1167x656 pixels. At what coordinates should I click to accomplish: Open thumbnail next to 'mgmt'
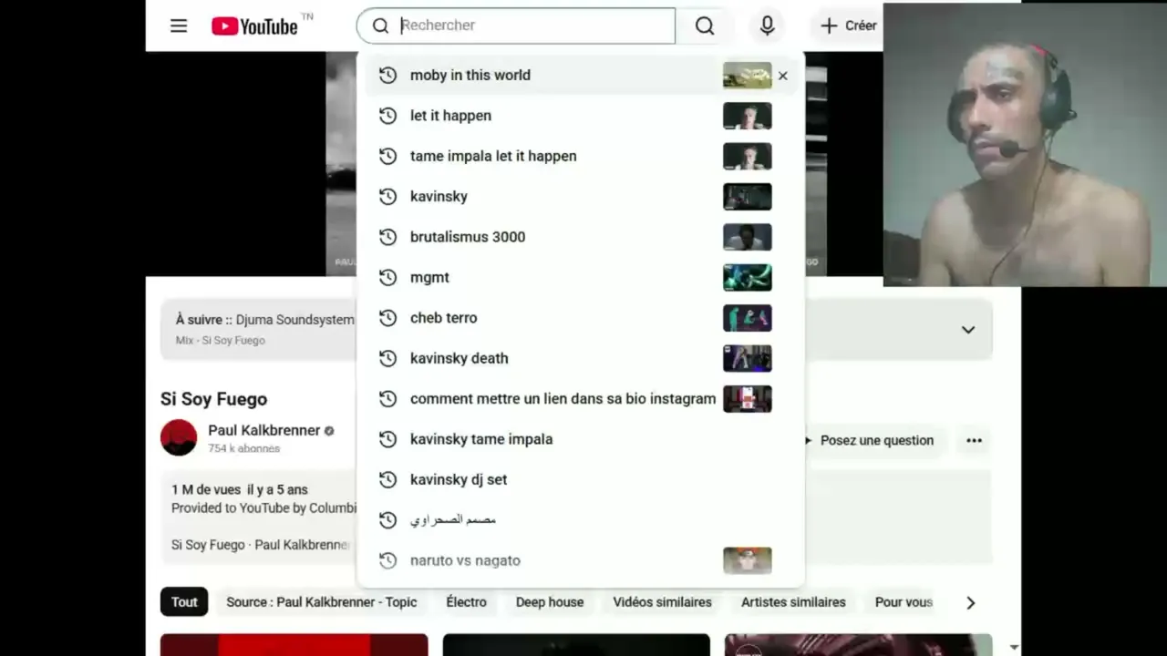tap(748, 277)
